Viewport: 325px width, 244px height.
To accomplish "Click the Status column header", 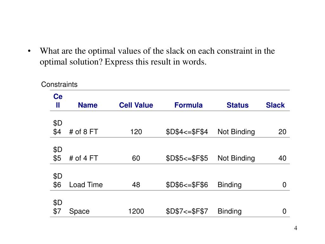I will coord(237,105).
